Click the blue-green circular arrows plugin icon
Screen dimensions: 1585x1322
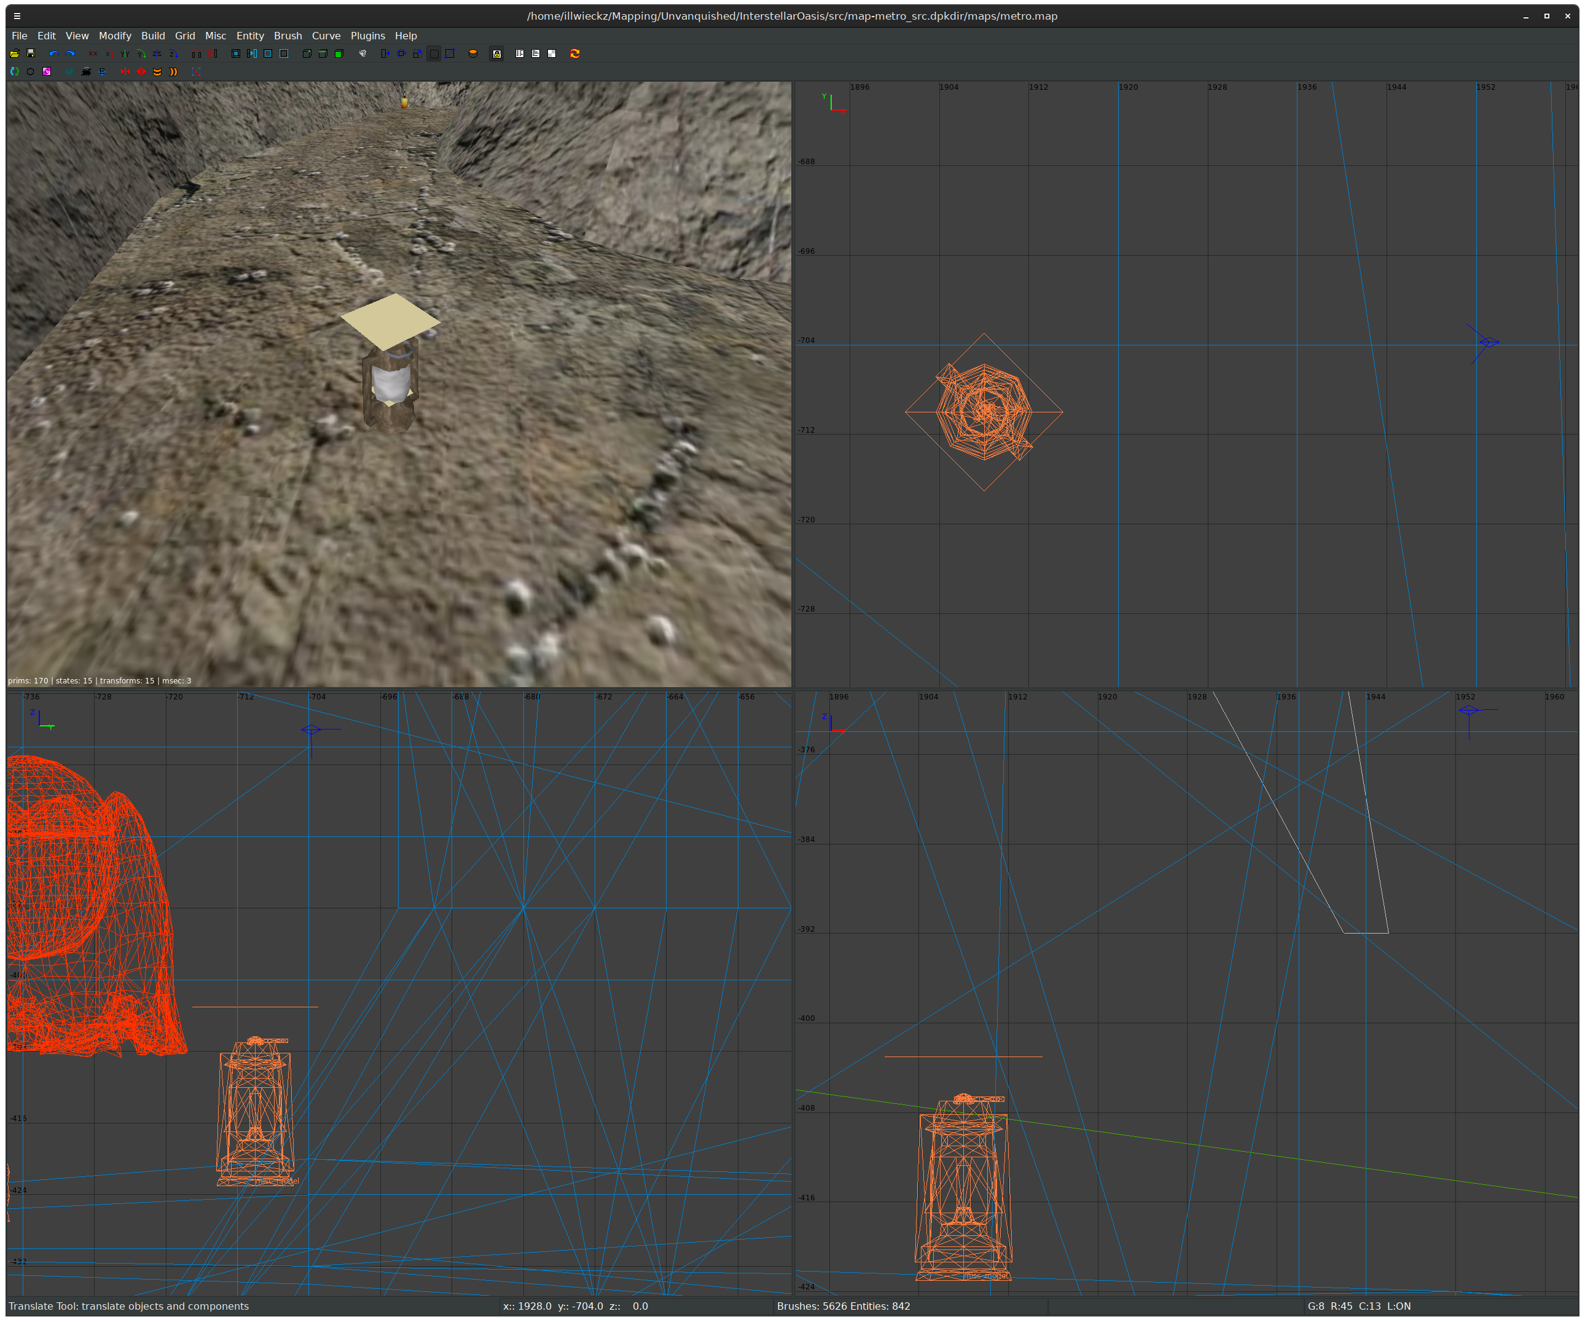pos(14,72)
